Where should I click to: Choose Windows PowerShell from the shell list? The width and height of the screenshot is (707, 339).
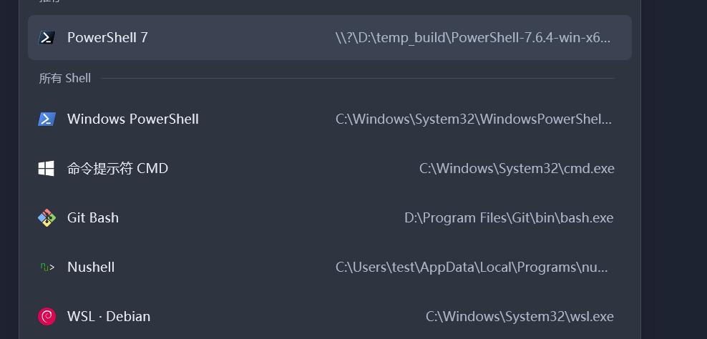[330, 119]
